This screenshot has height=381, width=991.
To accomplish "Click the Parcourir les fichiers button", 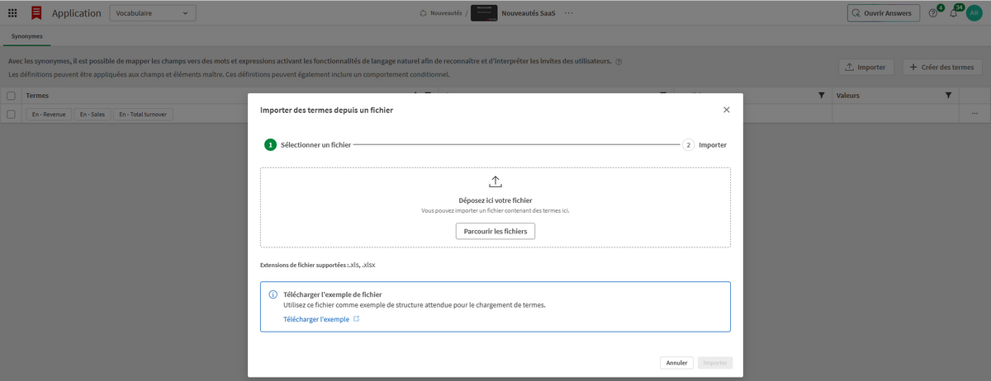I will click(x=495, y=231).
